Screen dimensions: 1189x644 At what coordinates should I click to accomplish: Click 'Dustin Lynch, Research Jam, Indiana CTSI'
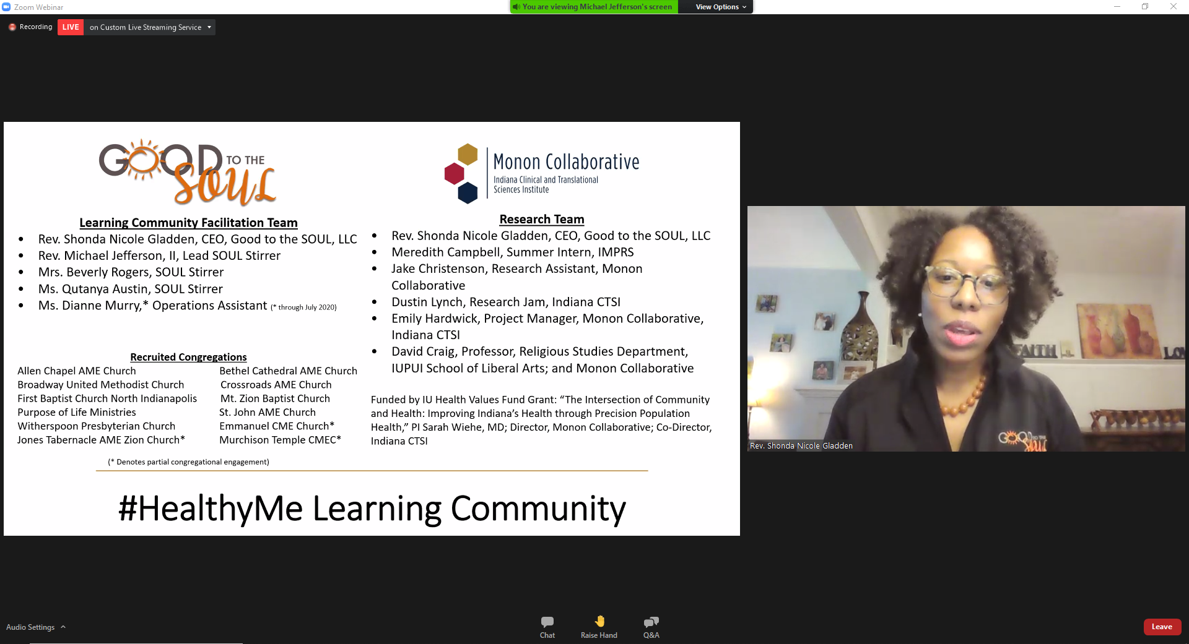click(x=506, y=302)
